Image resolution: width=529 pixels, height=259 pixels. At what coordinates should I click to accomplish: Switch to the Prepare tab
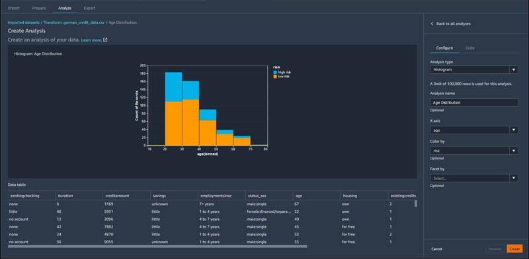(39, 8)
